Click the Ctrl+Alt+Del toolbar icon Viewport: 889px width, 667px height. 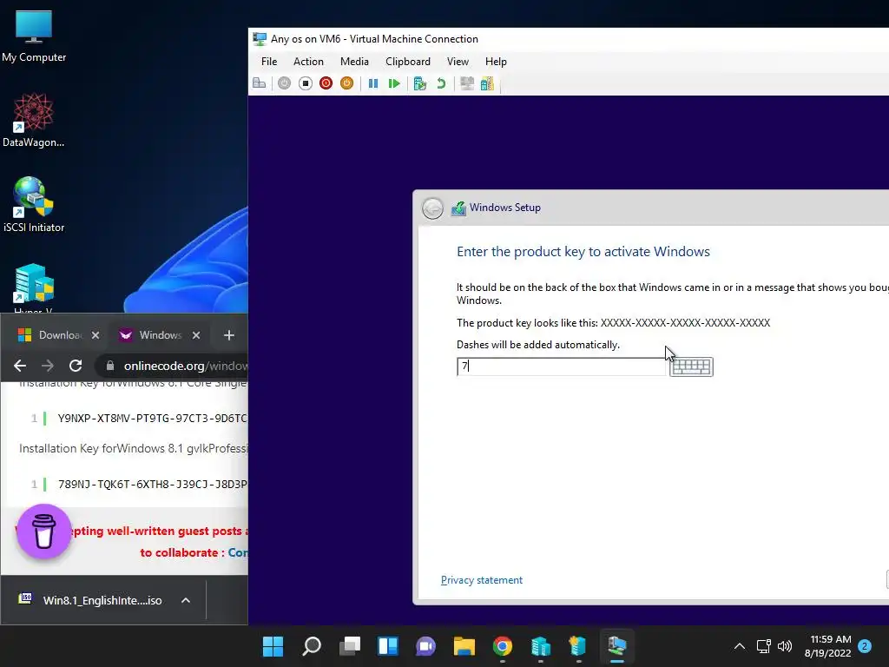point(259,83)
